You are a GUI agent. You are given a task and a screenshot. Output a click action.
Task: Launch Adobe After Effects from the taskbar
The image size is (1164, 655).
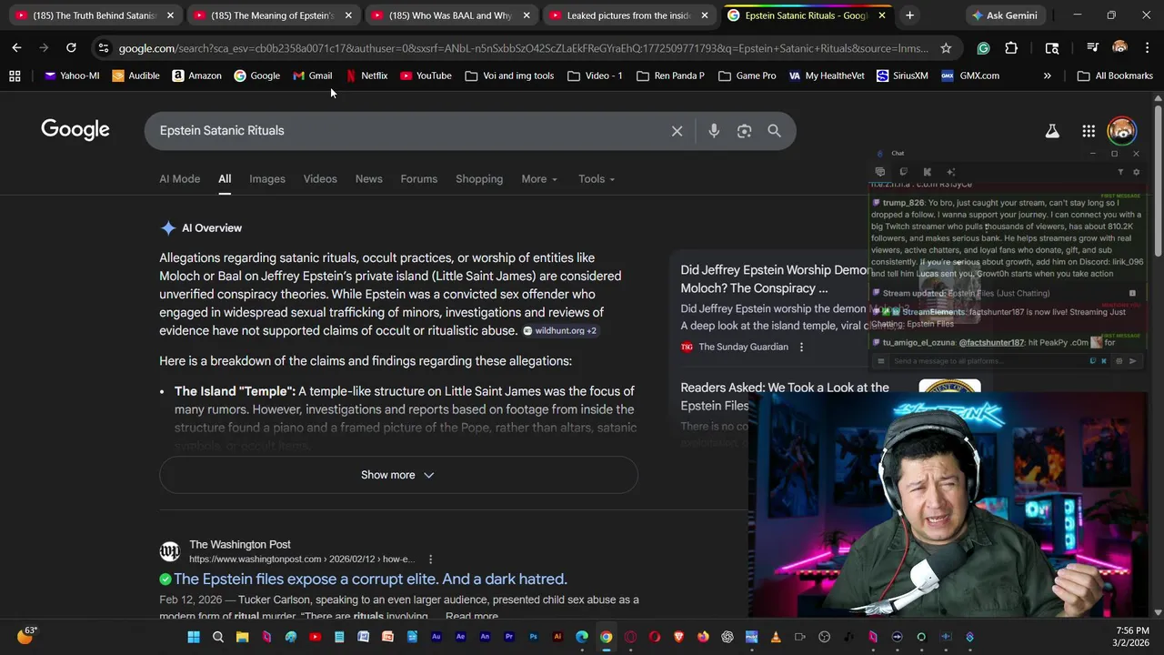point(461,637)
